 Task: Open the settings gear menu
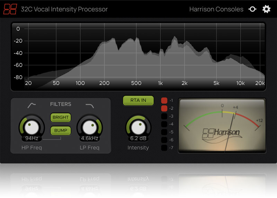[266, 9]
